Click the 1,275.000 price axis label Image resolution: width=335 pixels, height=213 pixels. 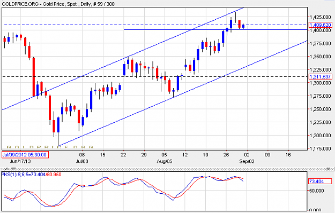tap(320, 96)
